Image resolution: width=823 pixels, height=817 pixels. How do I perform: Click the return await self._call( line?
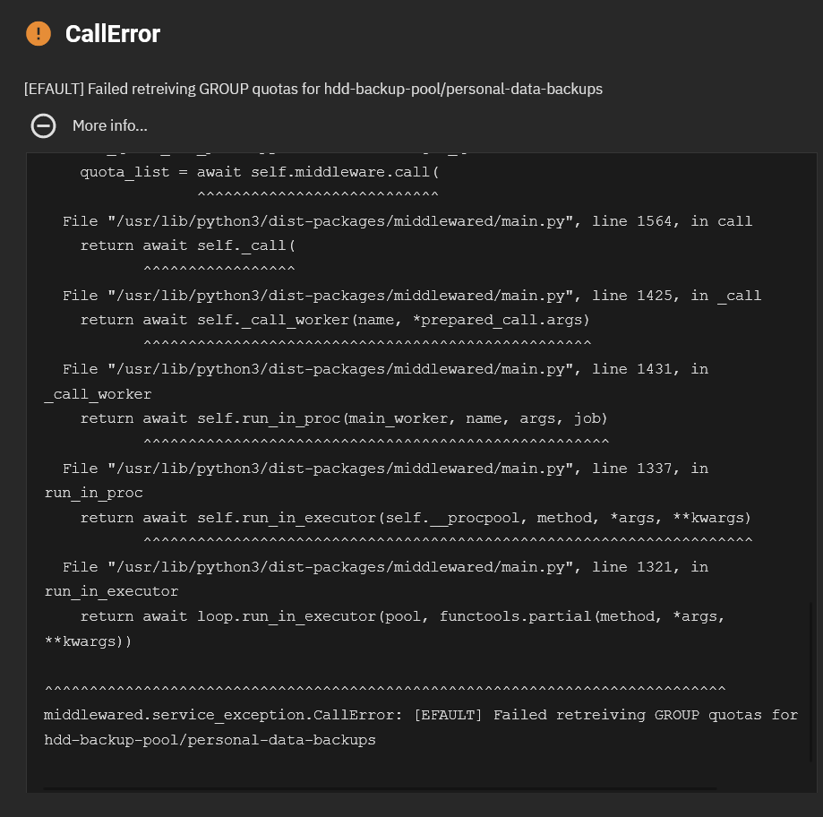(187, 245)
